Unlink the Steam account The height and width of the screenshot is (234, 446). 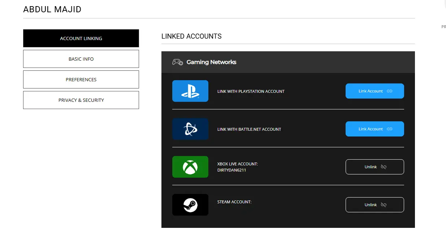(x=374, y=205)
